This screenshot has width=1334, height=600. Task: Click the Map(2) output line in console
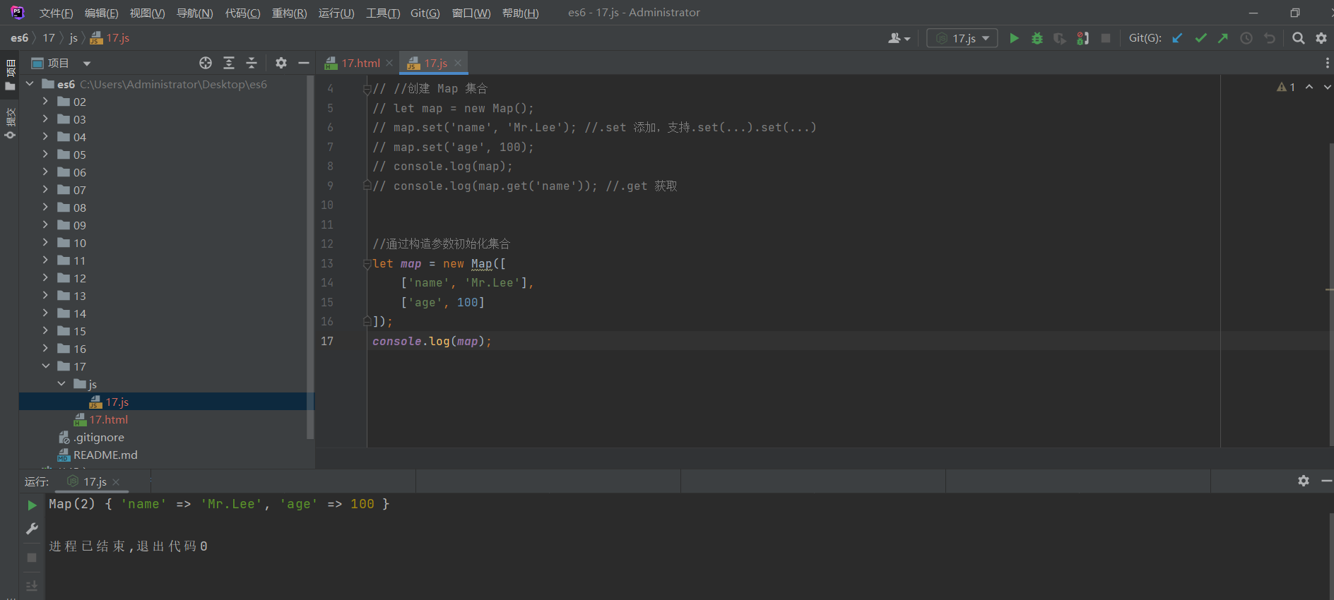pyautogui.click(x=219, y=504)
